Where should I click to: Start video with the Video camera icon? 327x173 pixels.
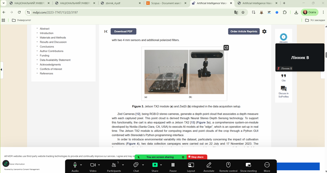[93, 165]
